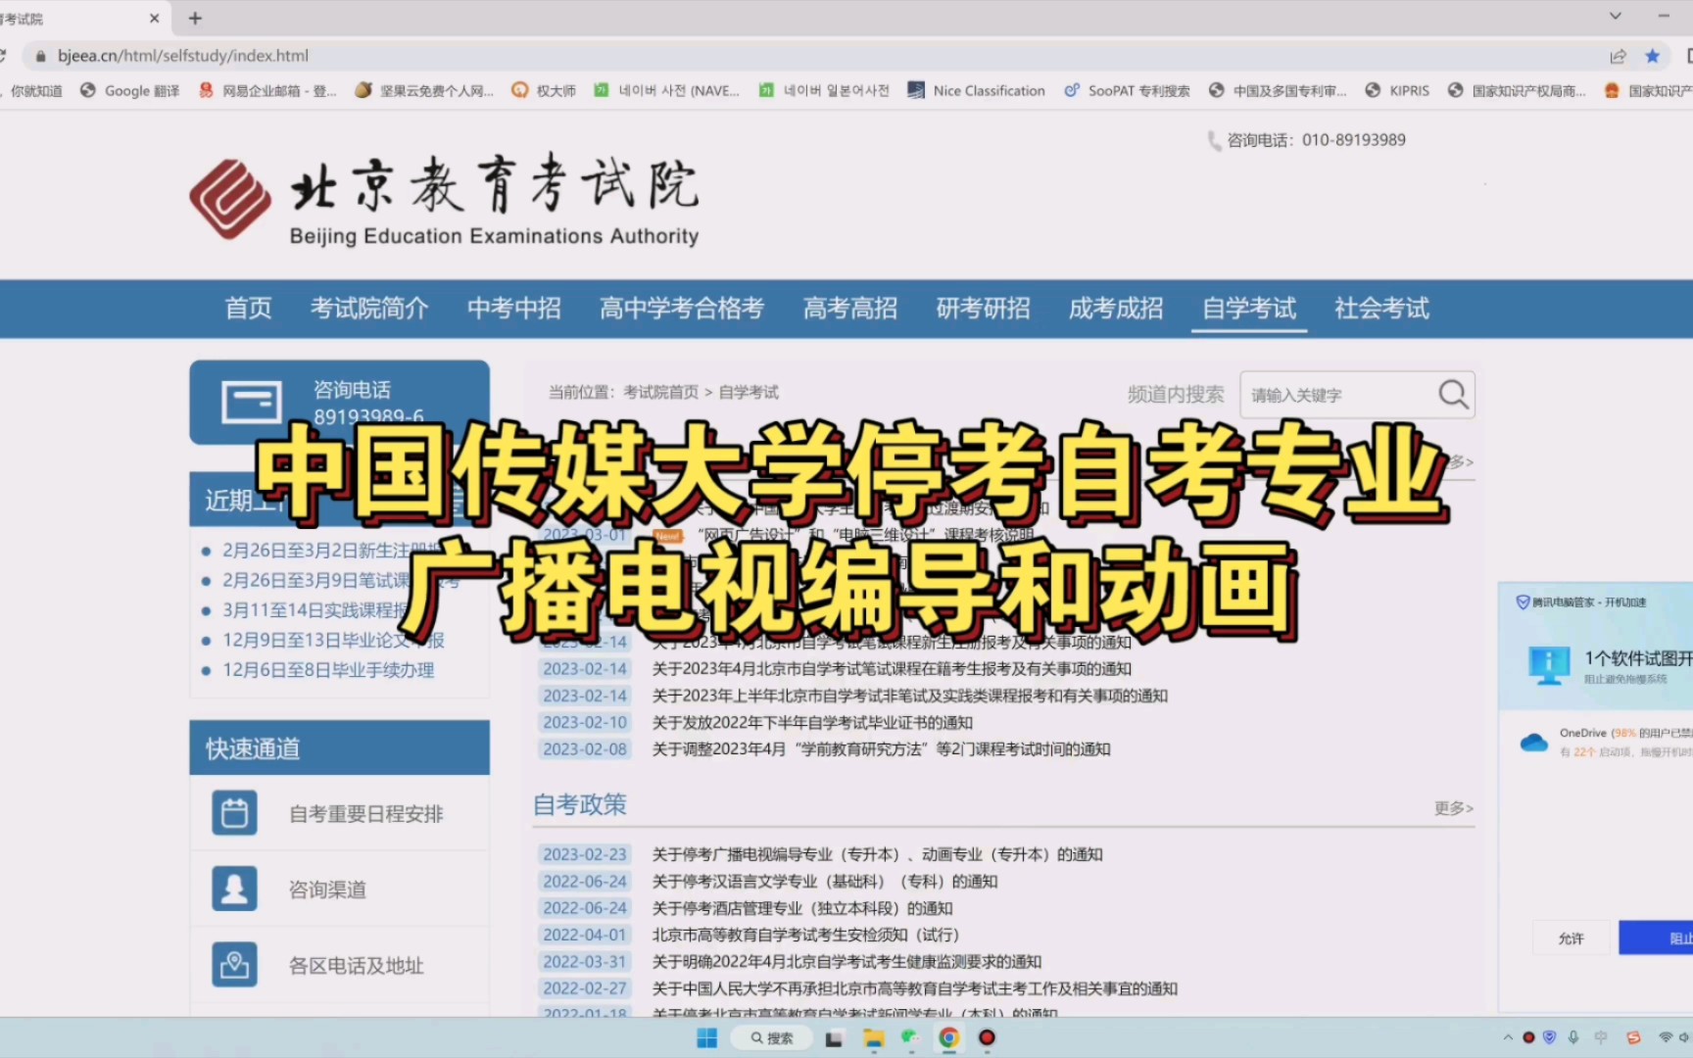This screenshot has width=1693, height=1058.
Task: Click the search magnifier icon in 频道内搜索
Action: [1453, 395]
